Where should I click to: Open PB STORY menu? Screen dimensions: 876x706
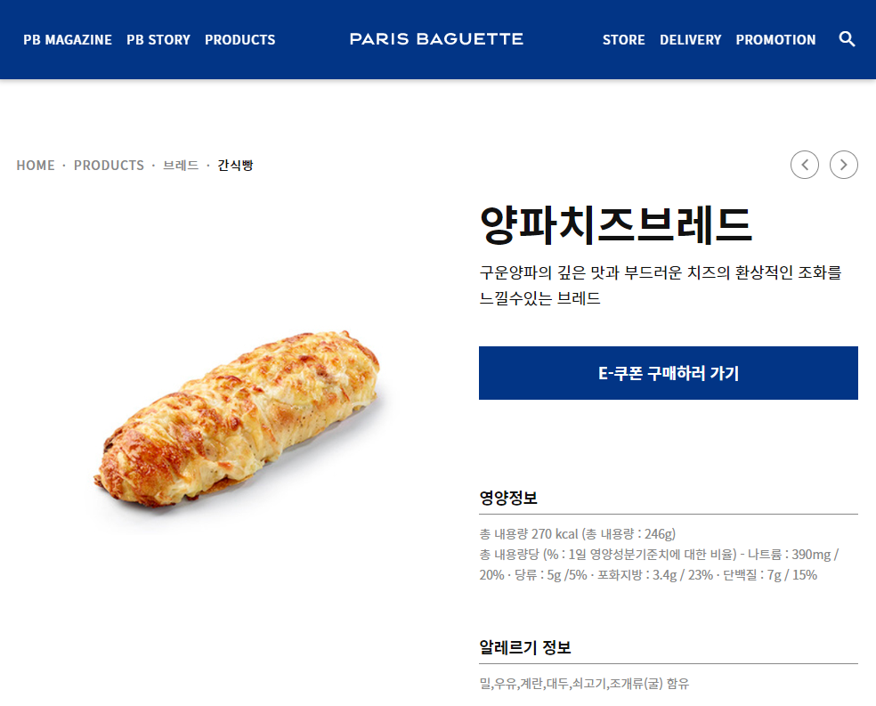158,40
